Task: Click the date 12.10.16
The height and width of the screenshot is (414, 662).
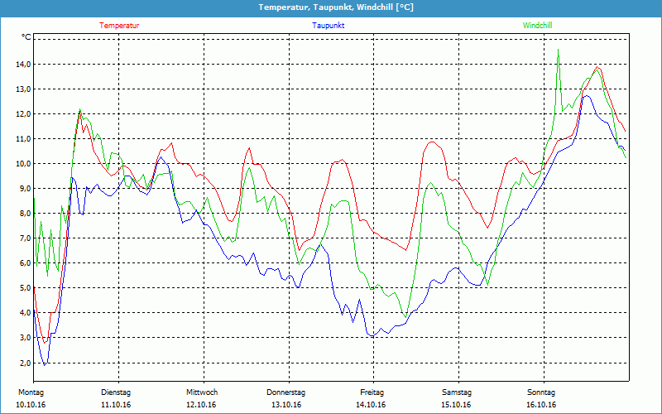Action: coord(201,405)
